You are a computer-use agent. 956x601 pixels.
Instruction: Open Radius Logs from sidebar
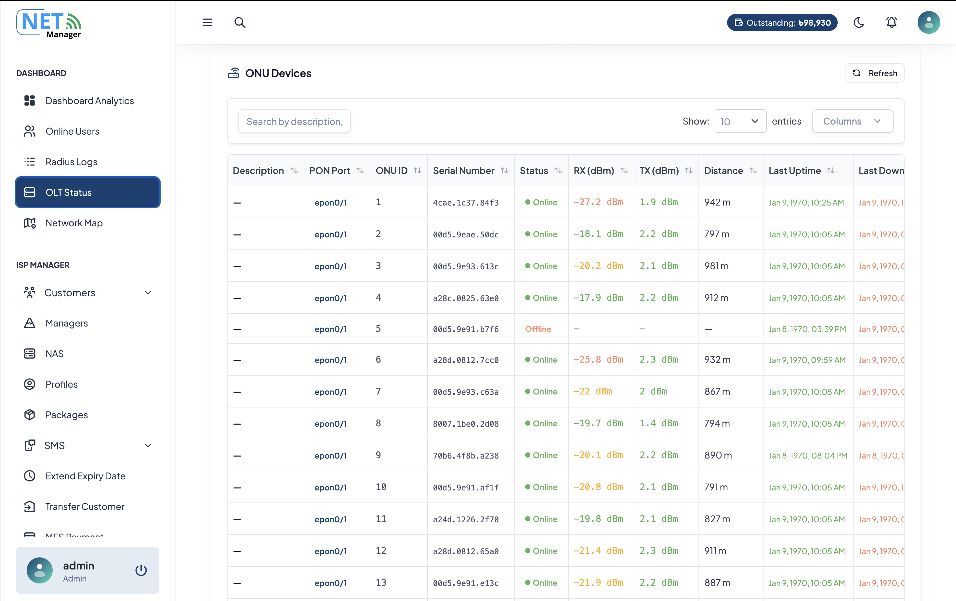point(87,162)
